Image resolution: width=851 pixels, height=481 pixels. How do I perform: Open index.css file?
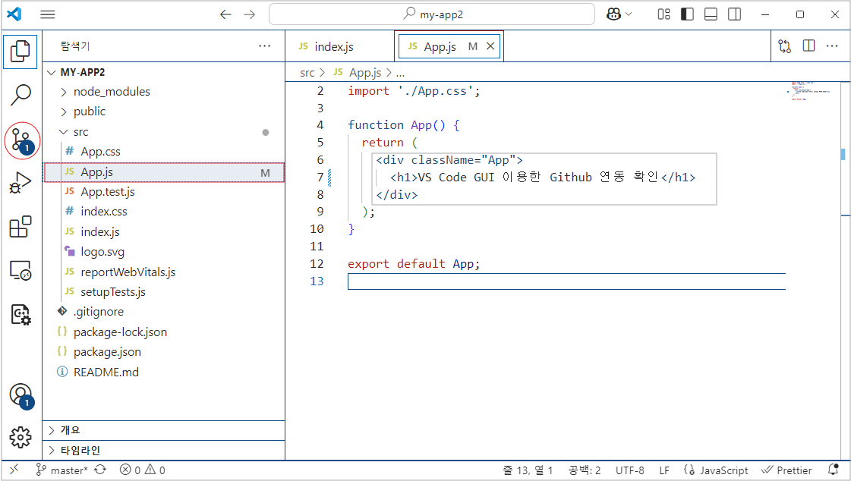tap(163, 212)
